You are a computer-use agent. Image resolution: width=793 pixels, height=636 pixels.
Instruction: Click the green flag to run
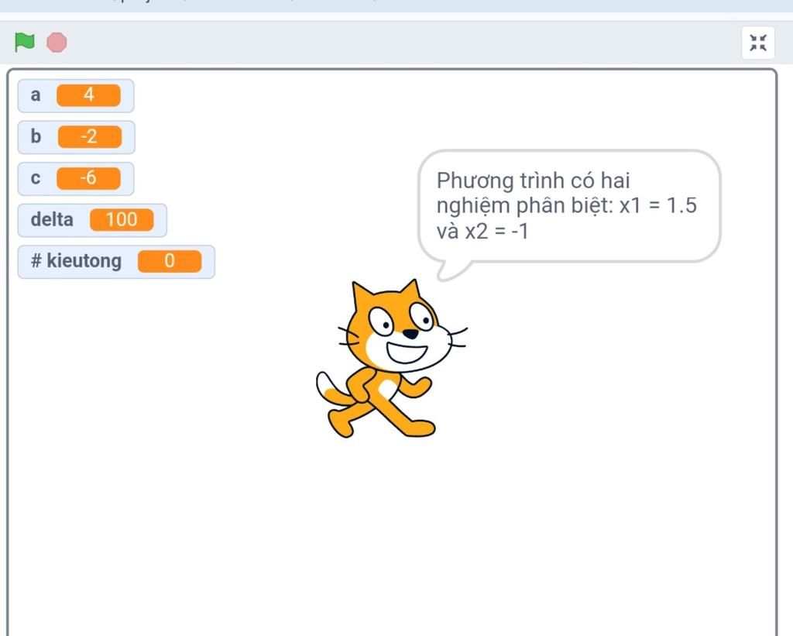(25, 42)
